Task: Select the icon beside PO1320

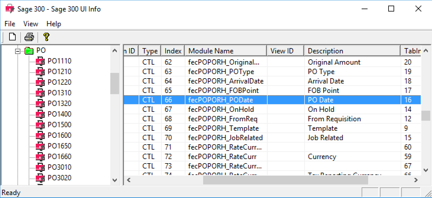Action: pos(40,104)
